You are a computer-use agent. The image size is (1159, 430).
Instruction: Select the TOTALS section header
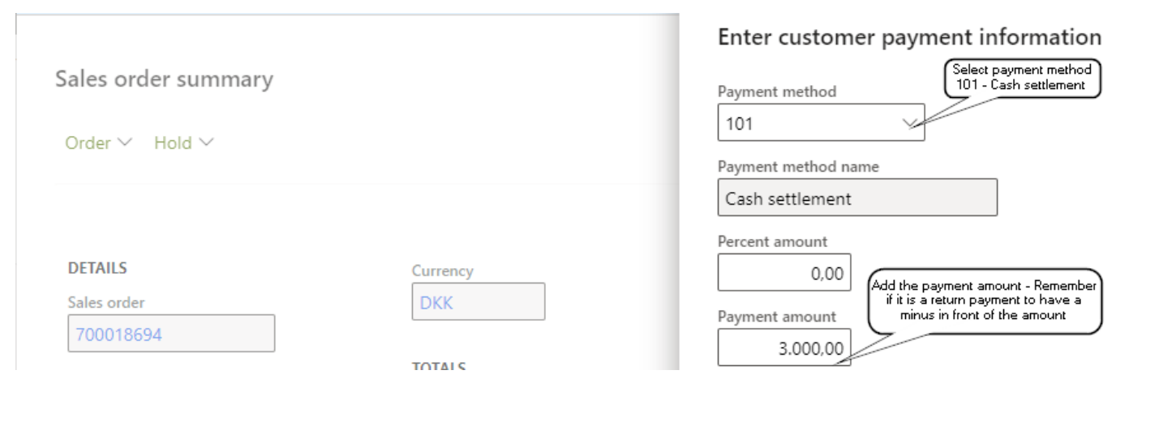pyautogui.click(x=439, y=366)
